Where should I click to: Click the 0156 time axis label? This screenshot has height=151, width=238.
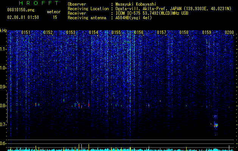point(139,32)
